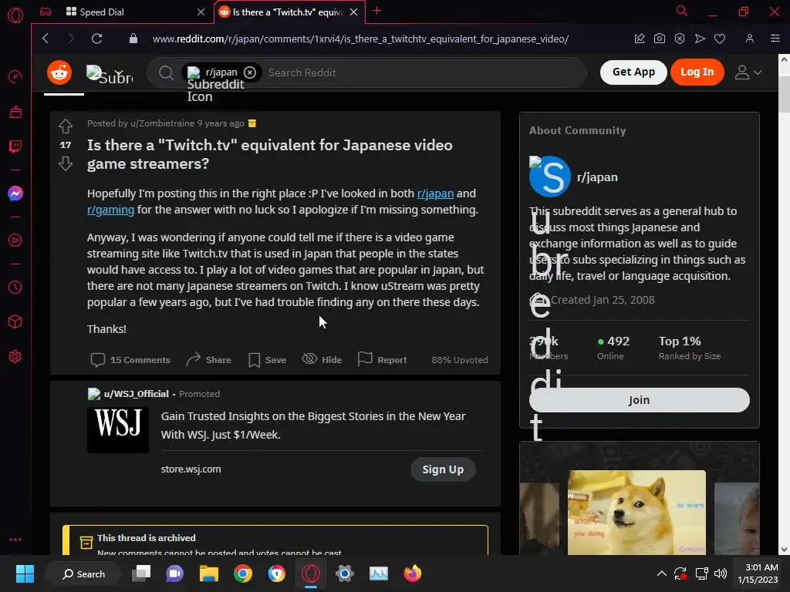This screenshot has height=592, width=790.
Task: Click the WSJ logo thumbnail
Action: click(118, 429)
